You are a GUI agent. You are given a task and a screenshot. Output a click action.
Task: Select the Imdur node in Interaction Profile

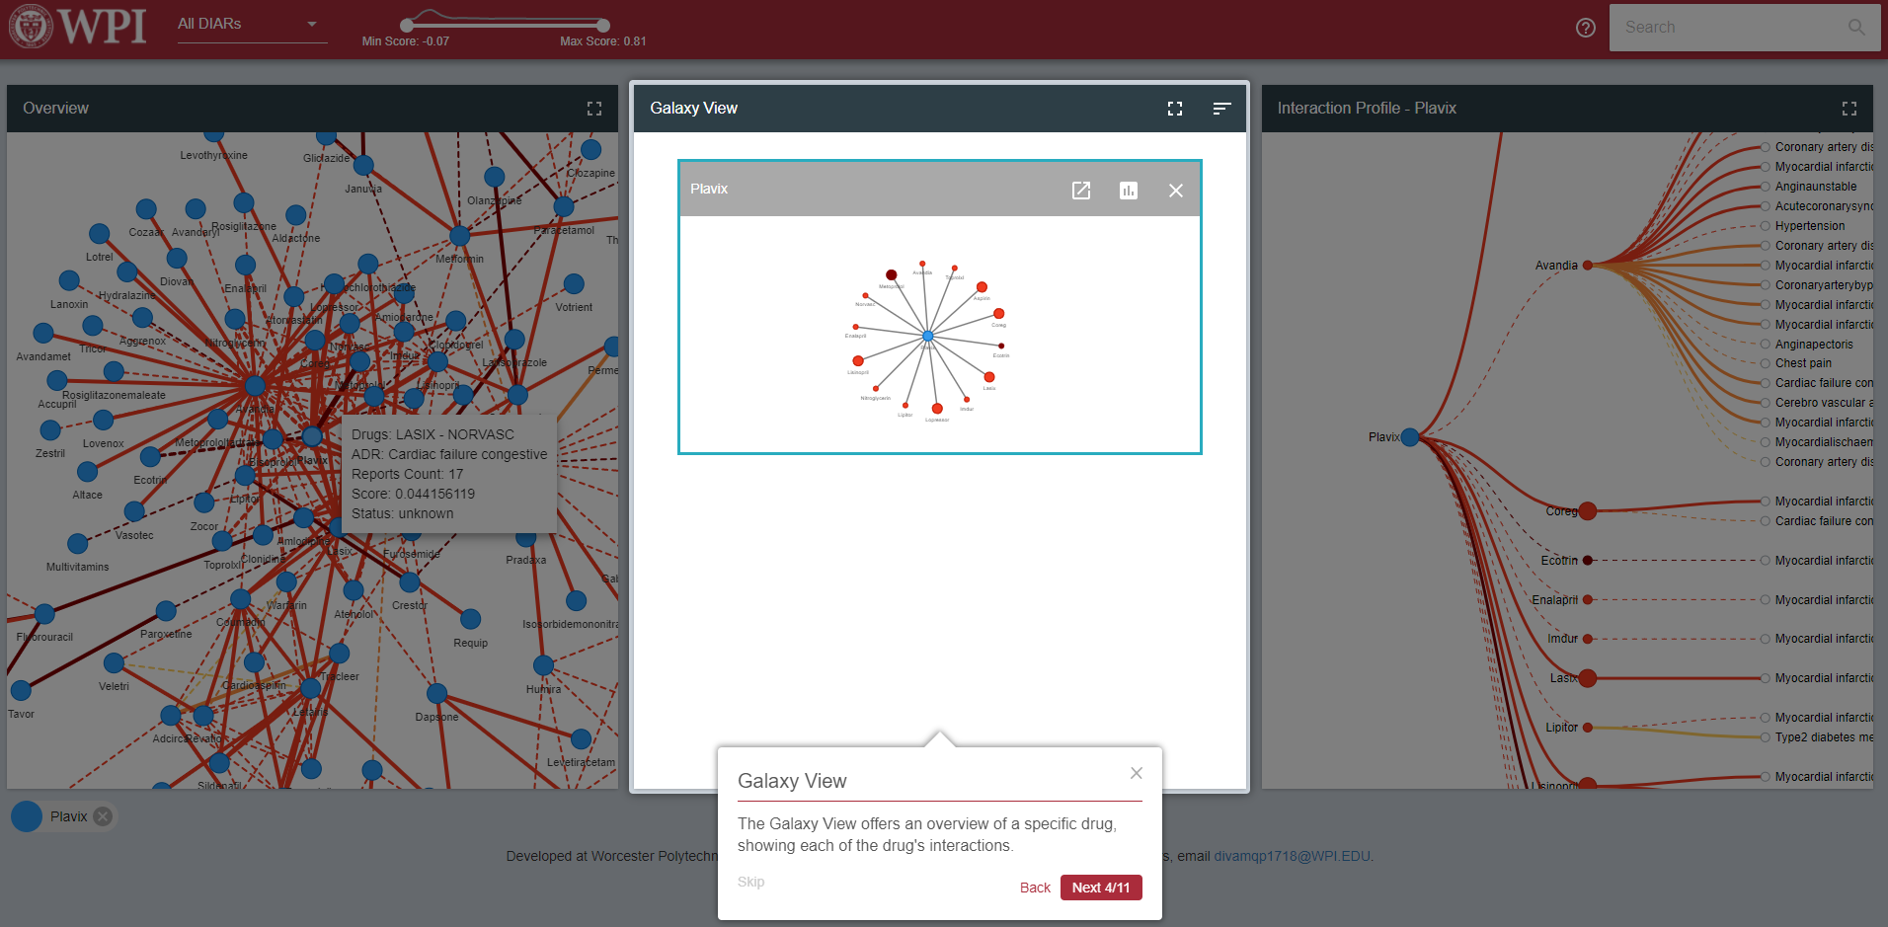(x=1588, y=639)
